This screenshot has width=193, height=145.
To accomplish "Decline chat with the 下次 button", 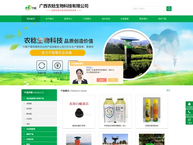I will tap(113, 80).
